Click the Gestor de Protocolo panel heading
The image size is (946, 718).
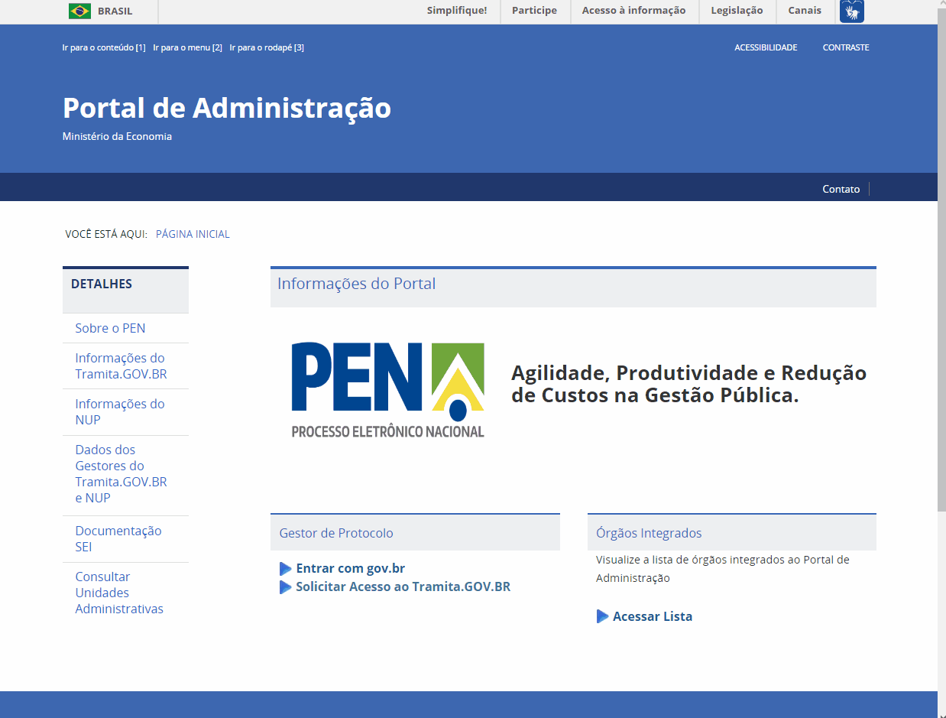[x=336, y=533]
